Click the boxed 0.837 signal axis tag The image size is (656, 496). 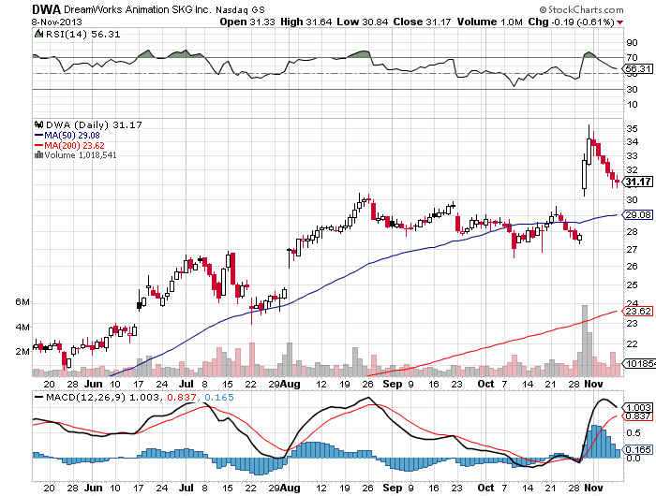(x=638, y=416)
